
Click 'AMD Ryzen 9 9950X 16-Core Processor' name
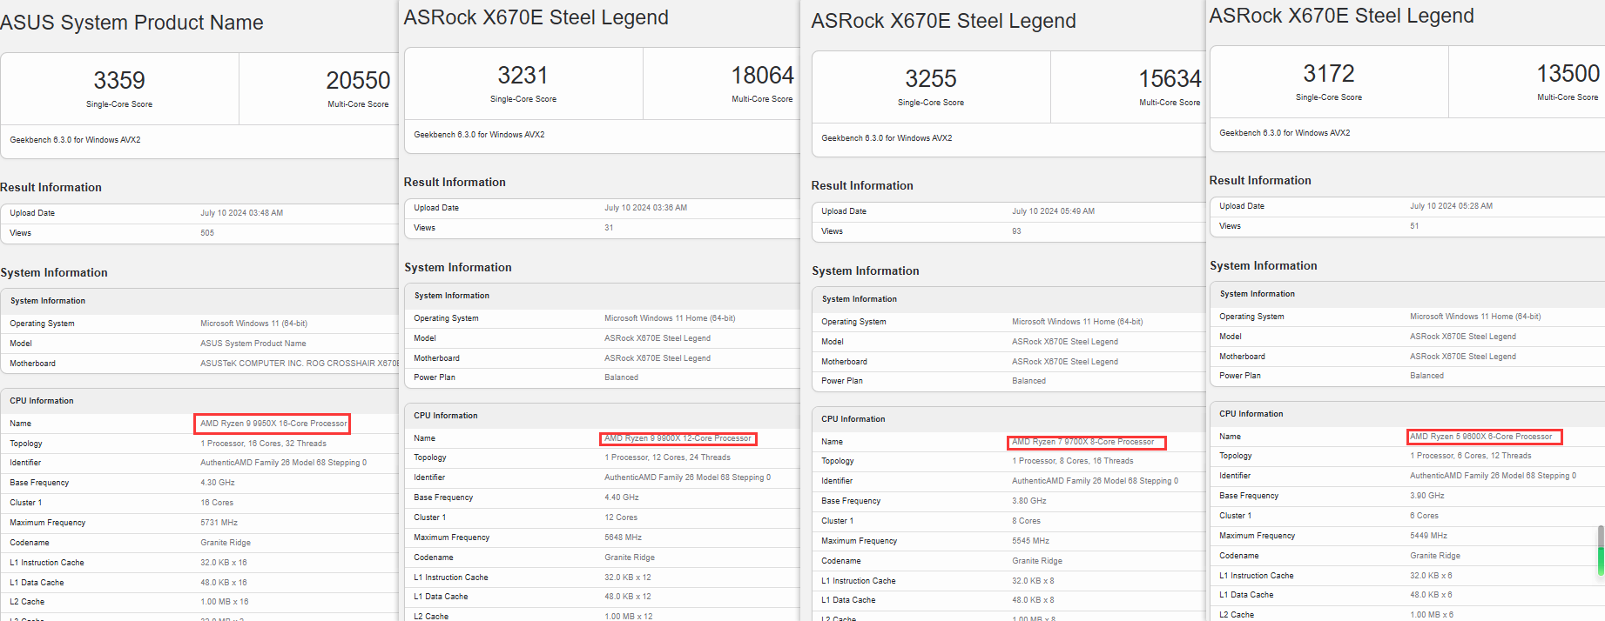pos(273,424)
